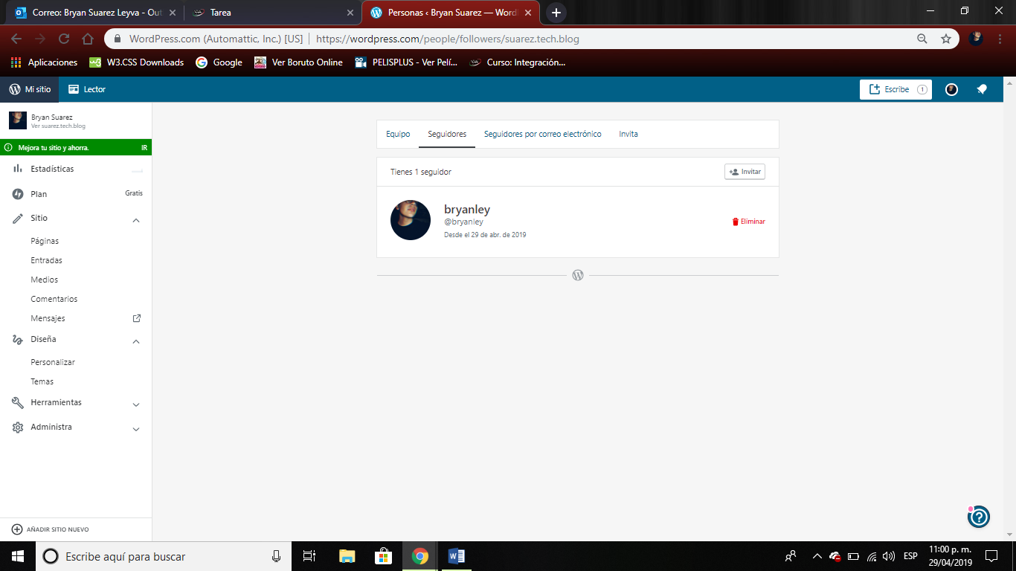Click the profile avatar in WordPress header

point(951,89)
